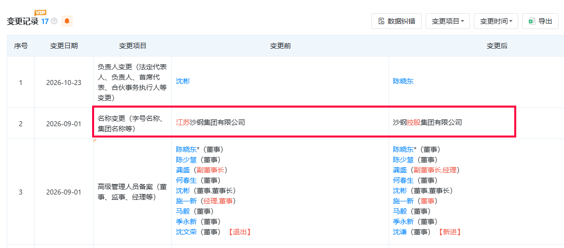Image resolution: width=564 pixels, height=248 pixels.
Task: Open 马毅 link in 变更后 column
Action: pos(400,212)
